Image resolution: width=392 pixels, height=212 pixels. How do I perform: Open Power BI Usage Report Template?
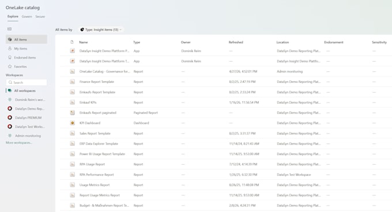102,154
